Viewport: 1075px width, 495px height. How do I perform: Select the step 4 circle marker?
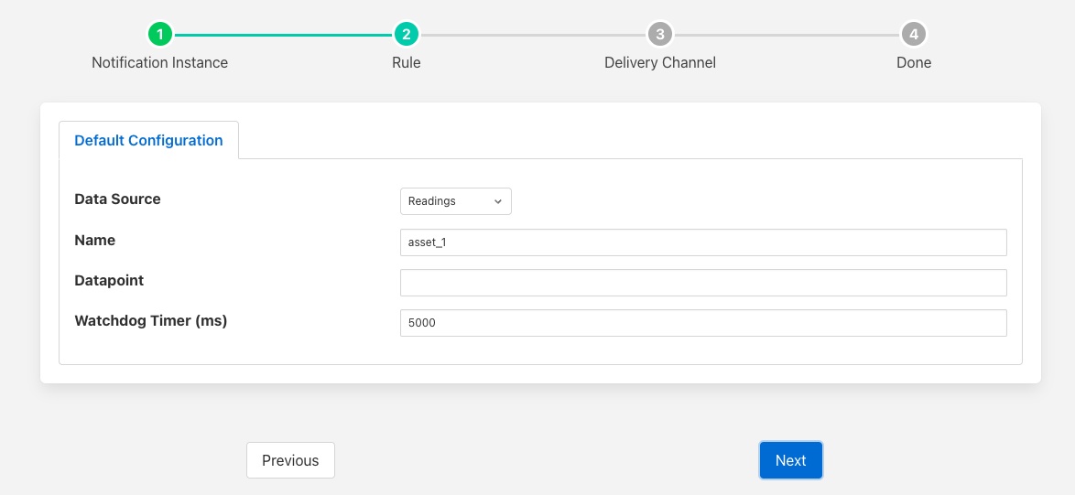point(913,35)
